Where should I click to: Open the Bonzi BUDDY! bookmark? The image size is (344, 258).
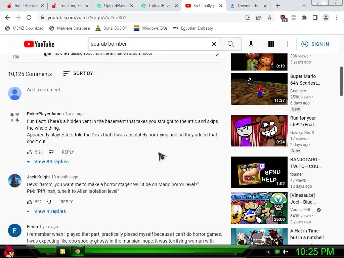coord(112,28)
